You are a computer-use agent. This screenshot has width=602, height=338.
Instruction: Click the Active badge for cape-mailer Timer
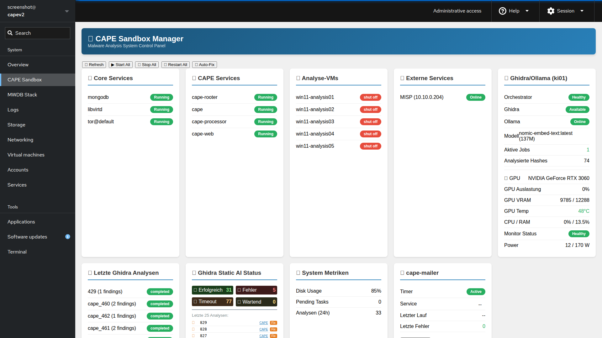click(x=476, y=292)
